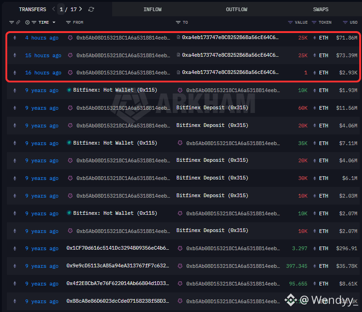This screenshot has width=362, height=312.
Task: Go to previous transfers page arrow
Action: click(54, 9)
